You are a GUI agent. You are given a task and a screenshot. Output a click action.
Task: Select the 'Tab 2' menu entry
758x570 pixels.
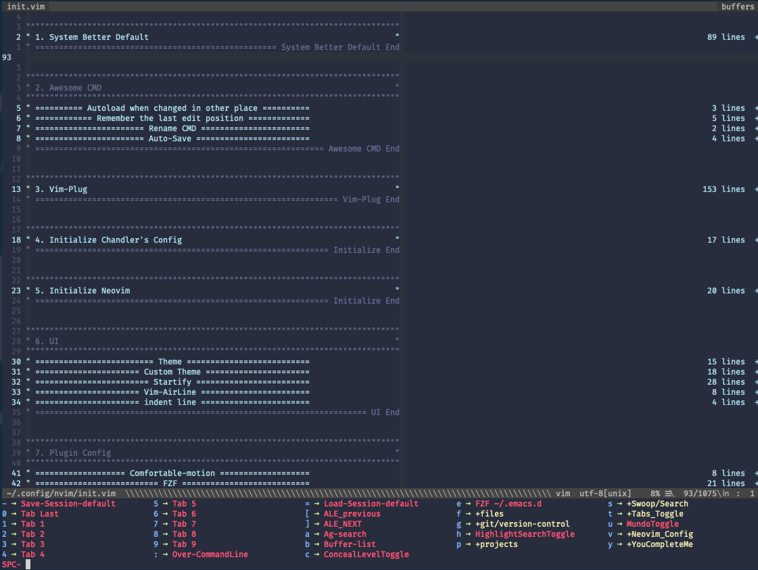(32, 534)
